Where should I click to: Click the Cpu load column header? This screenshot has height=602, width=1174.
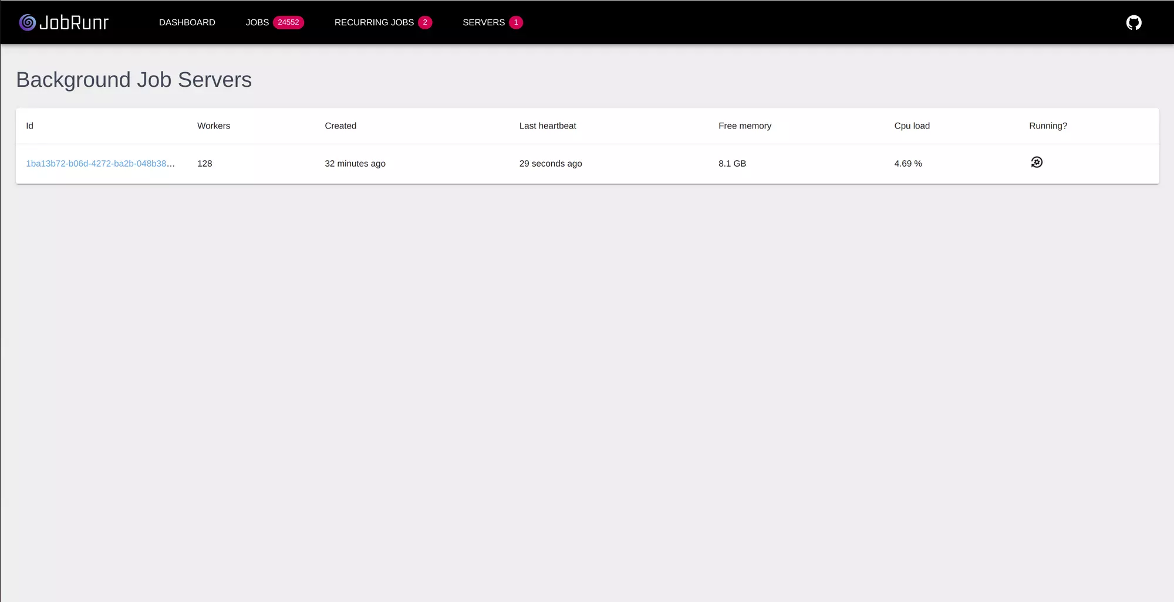pos(912,126)
